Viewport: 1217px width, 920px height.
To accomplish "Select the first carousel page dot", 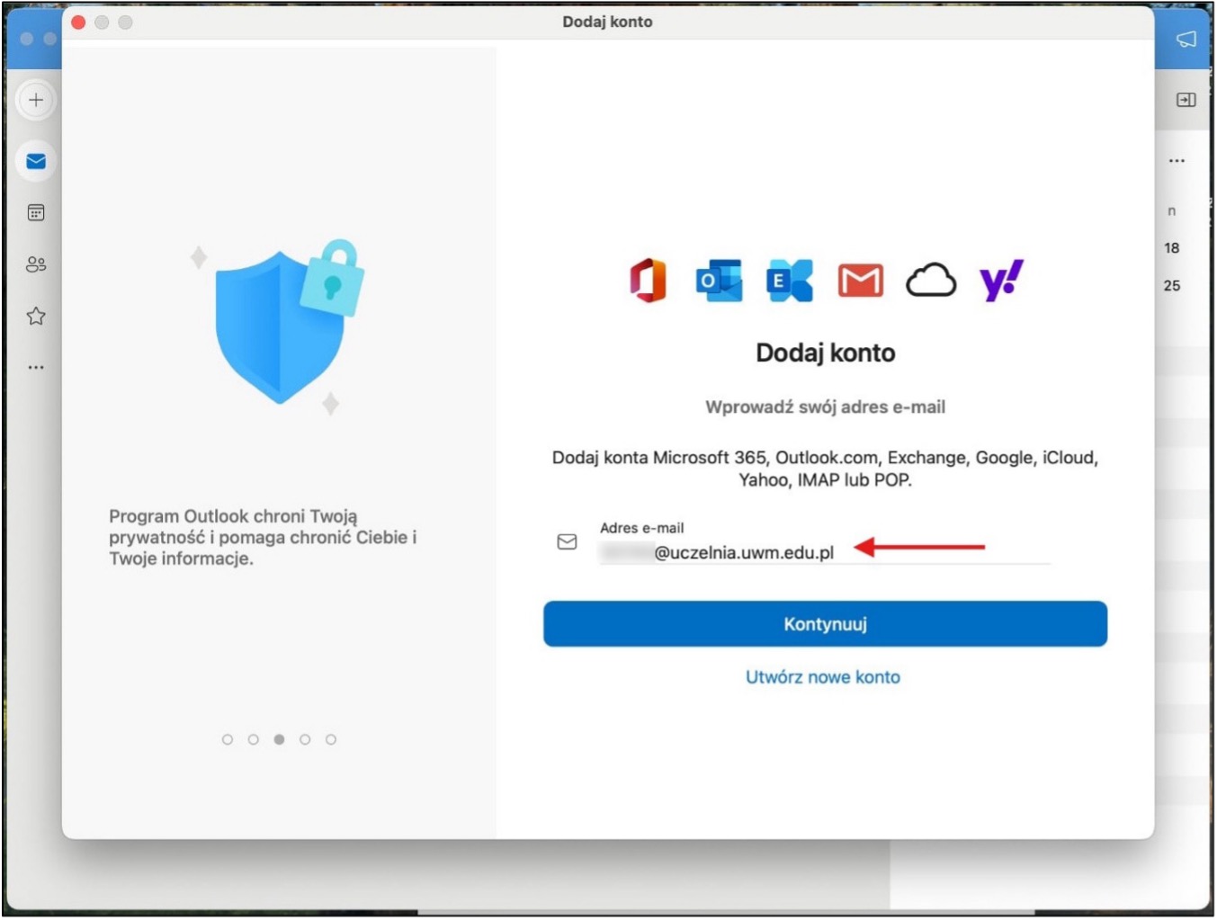I will click(x=228, y=739).
